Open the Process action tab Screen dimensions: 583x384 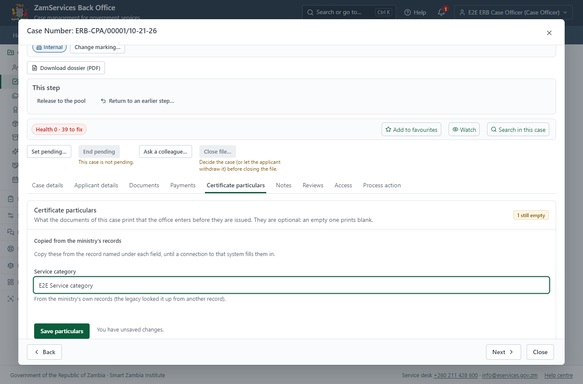pos(382,185)
